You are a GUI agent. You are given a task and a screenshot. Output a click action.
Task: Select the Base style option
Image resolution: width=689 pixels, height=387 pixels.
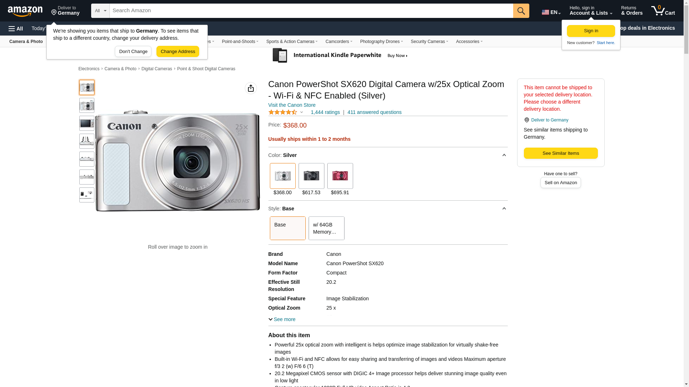[x=287, y=228]
